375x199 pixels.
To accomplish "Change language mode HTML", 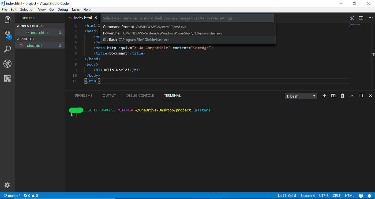I will click(x=350, y=196).
